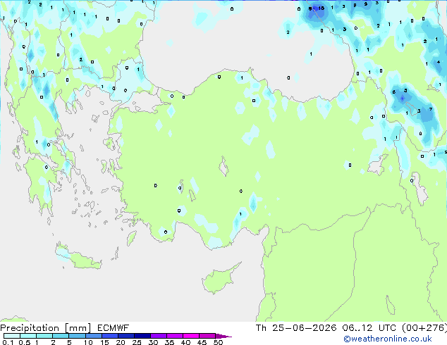
Task: Click the 'ECMWF' model label
Action: pyautogui.click(x=114, y=328)
